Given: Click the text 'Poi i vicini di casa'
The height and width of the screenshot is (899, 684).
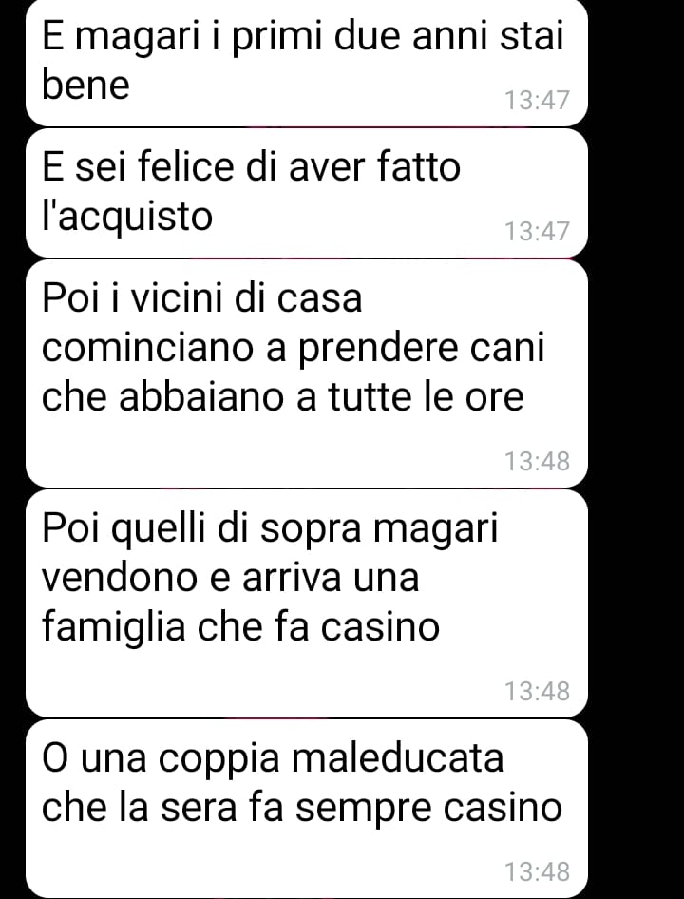Looking at the screenshot, I should [x=201, y=298].
